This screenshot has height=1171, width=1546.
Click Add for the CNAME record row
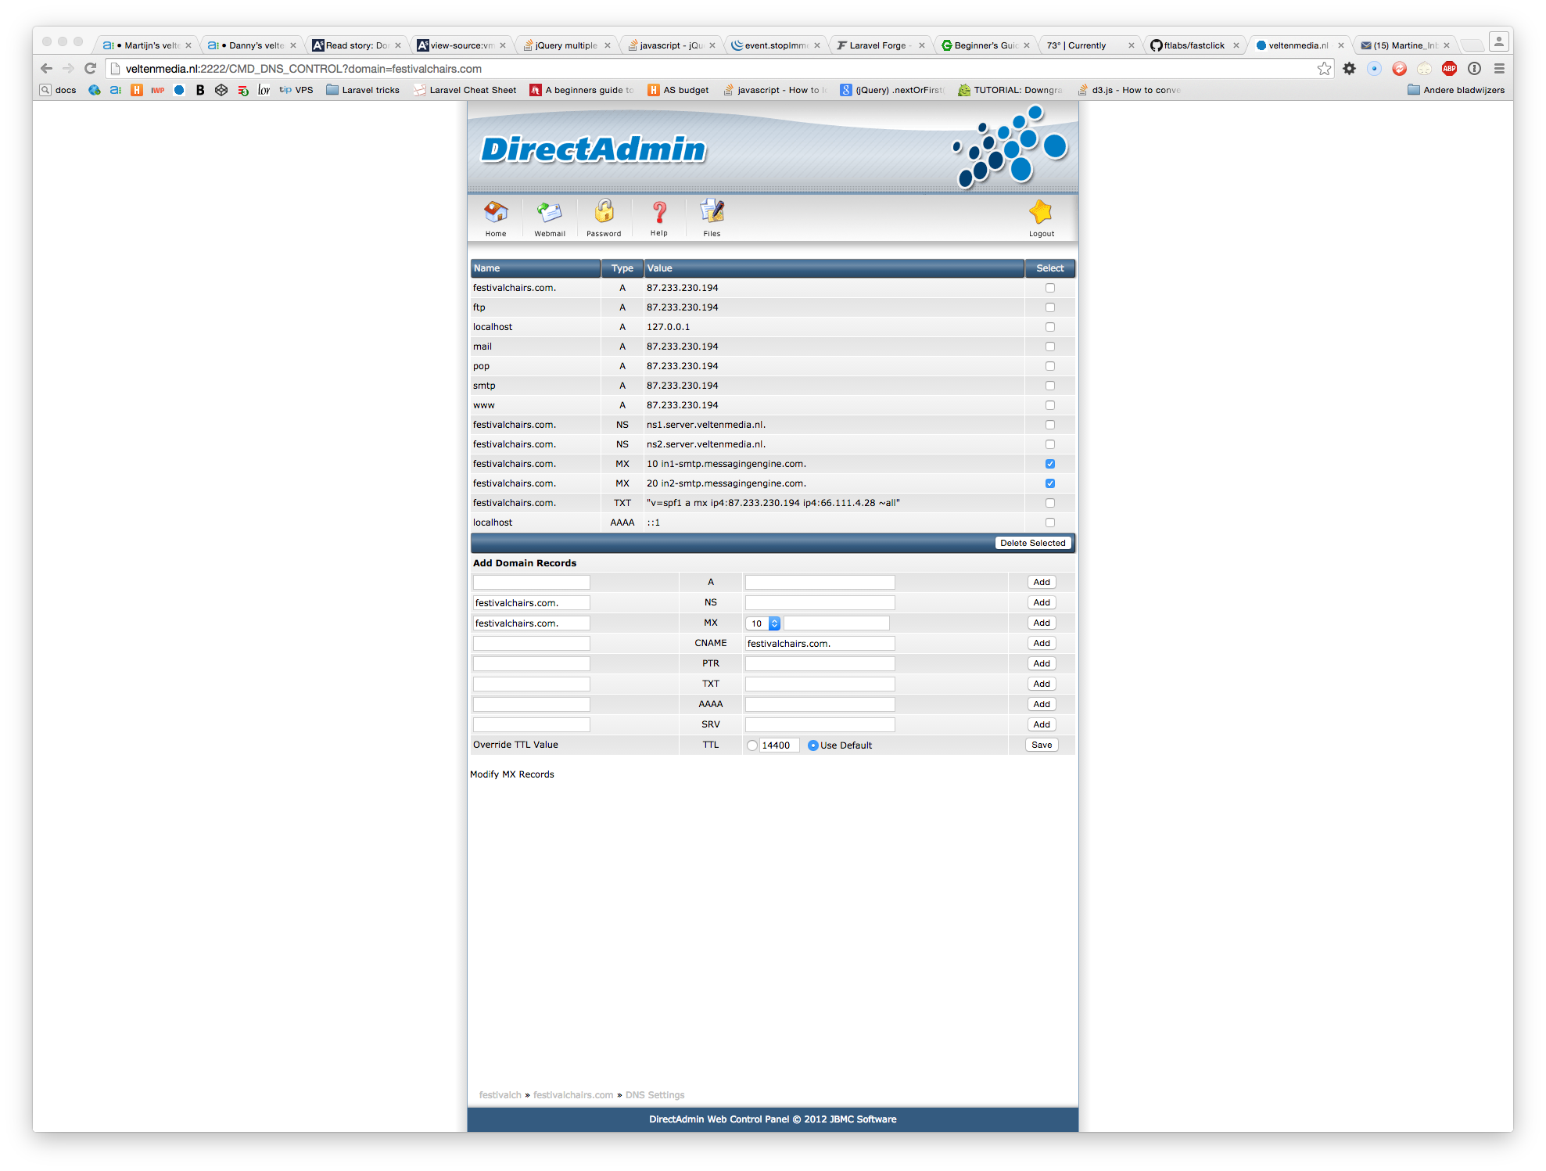pos(1042,643)
